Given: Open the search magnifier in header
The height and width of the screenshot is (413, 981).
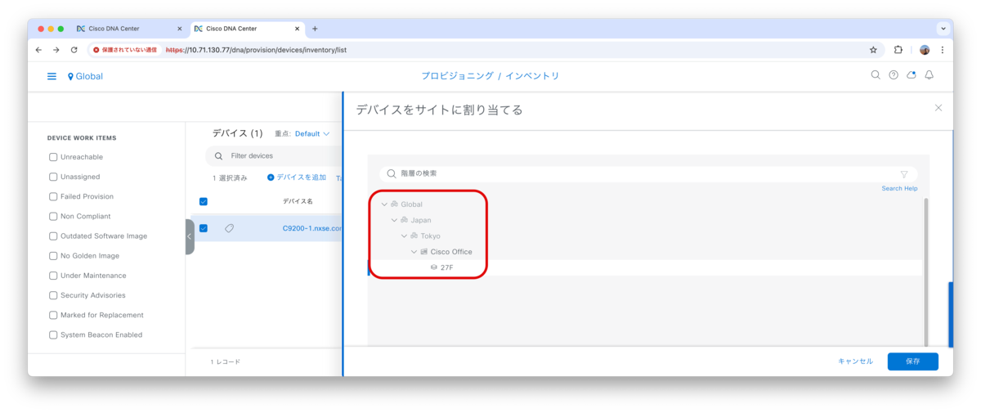Looking at the screenshot, I should click(x=876, y=75).
